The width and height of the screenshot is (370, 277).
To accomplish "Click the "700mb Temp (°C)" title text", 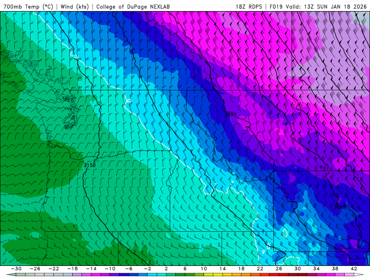I will point(28,6).
